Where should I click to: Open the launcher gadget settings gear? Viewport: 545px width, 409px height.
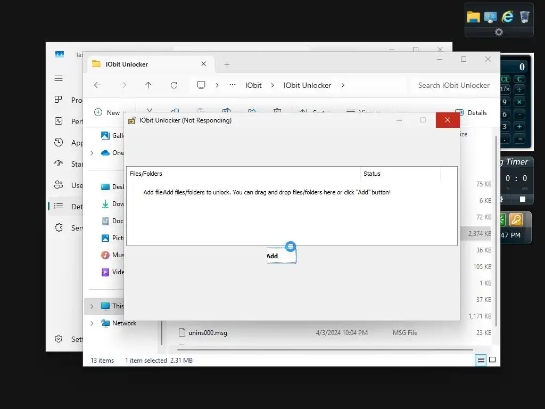pos(499,32)
